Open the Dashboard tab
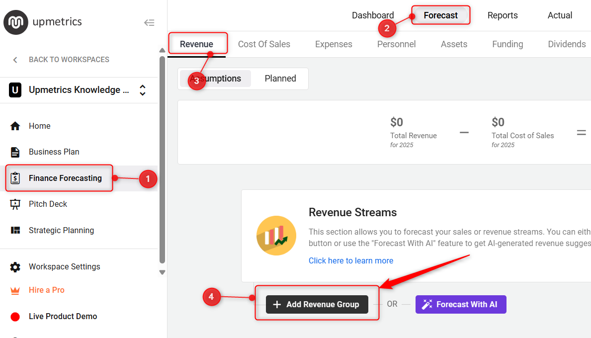 pyautogui.click(x=373, y=15)
